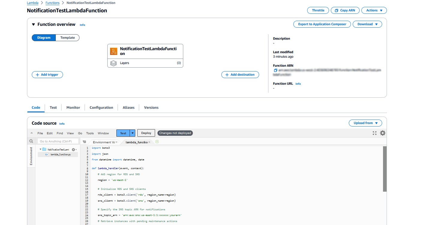422x225 pixels.
Task: Switch to the Test tab
Action: pos(53,108)
